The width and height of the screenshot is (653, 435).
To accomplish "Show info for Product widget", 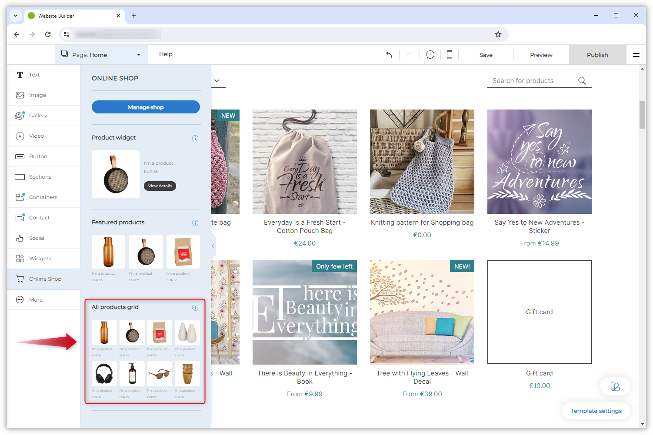I will pos(195,138).
